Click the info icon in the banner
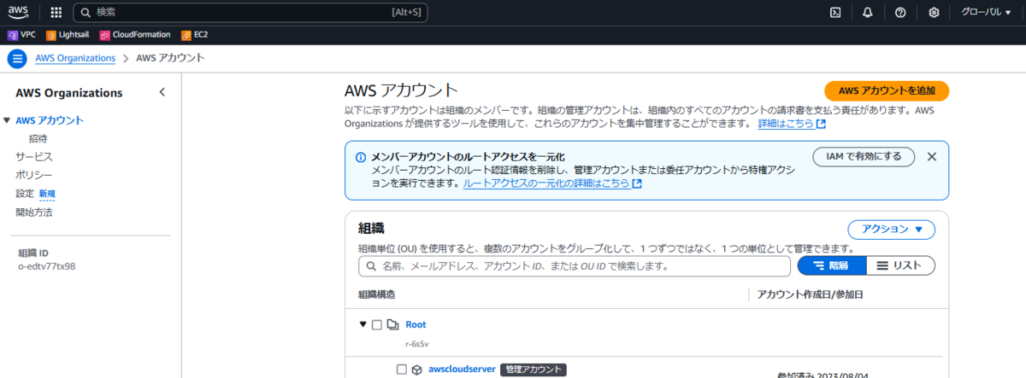This screenshot has height=378, width=1026. (x=360, y=157)
